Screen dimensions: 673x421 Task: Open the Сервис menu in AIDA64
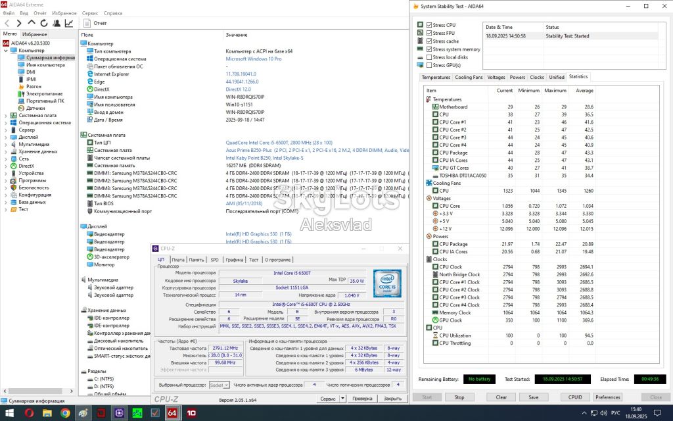[x=89, y=13]
